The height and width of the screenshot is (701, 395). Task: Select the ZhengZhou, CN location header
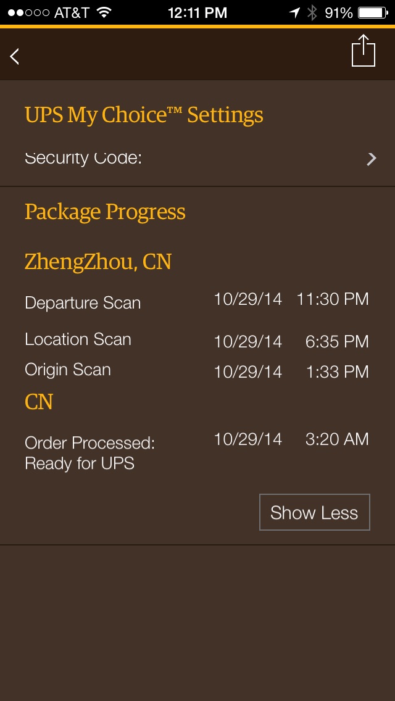pos(98,262)
